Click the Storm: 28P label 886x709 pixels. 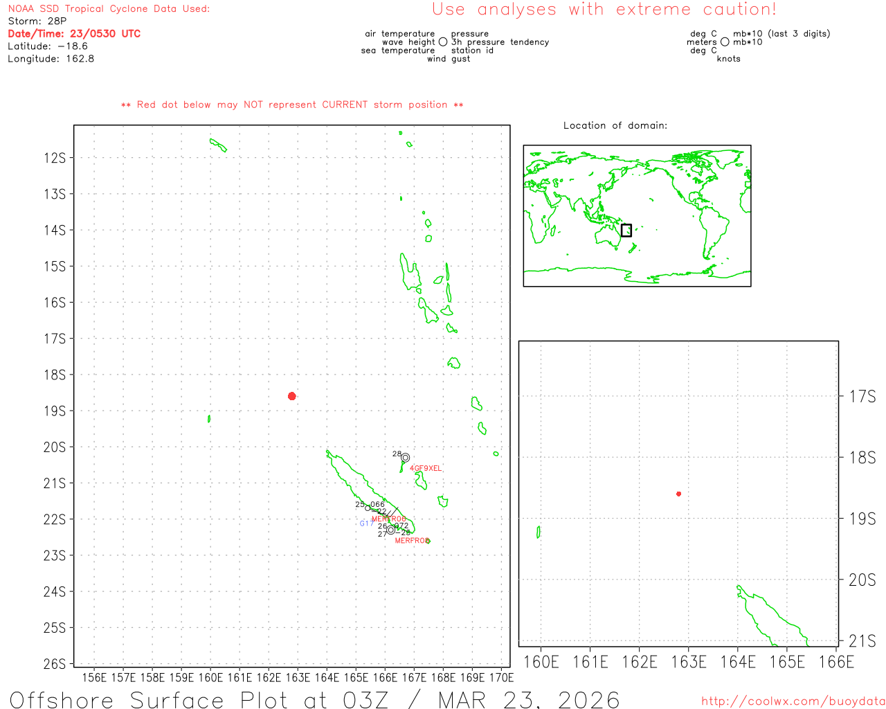pyautogui.click(x=37, y=21)
